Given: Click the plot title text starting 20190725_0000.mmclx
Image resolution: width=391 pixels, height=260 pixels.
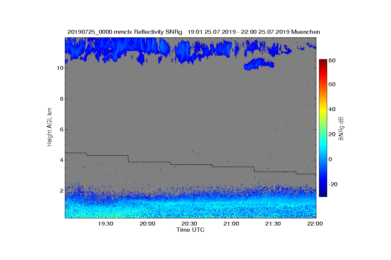Looking at the screenshot, I should [x=194, y=32].
